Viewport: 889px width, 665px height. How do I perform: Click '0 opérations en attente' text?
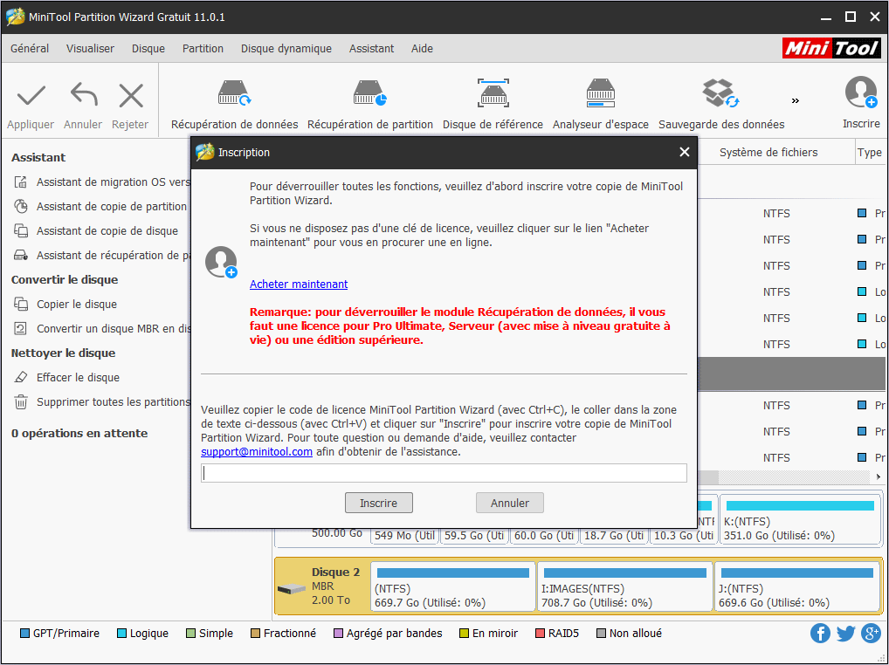(x=79, y=434)
